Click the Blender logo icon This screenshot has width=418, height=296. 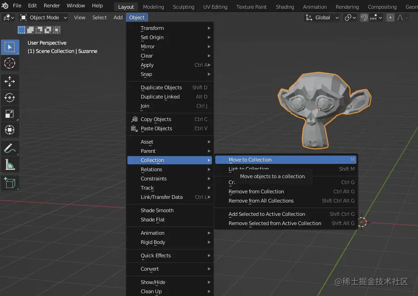click(x=5, y=6)
